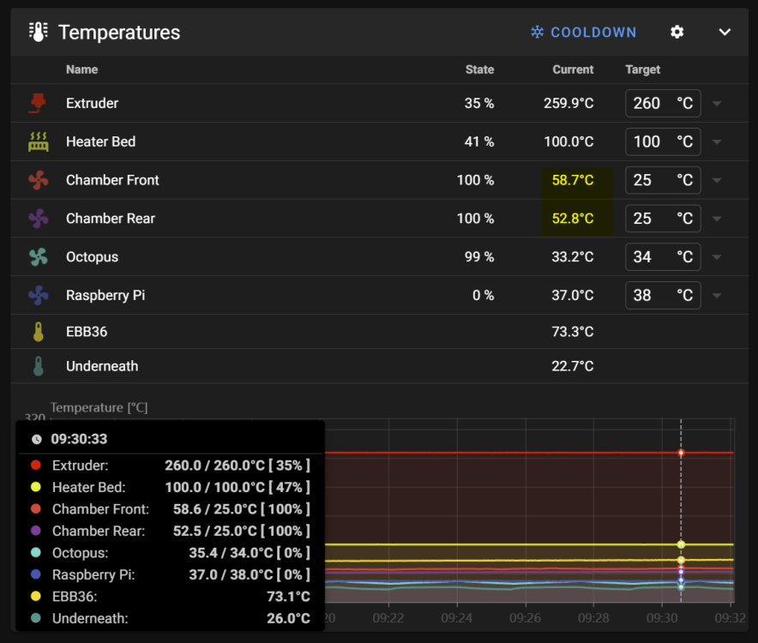Screen dimensions: 758x643
Task: Click the Octopus fan icon
Action: [x=39, y=256]
